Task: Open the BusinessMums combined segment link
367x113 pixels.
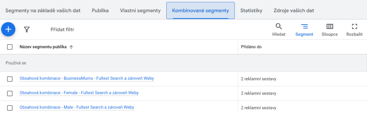Action: (87, 78)
